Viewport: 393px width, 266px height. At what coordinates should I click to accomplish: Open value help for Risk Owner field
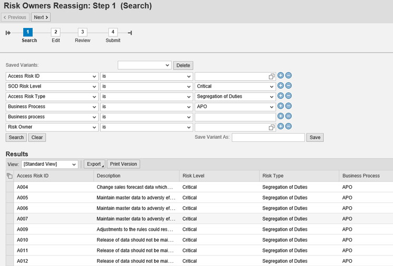tap(271, 127)
